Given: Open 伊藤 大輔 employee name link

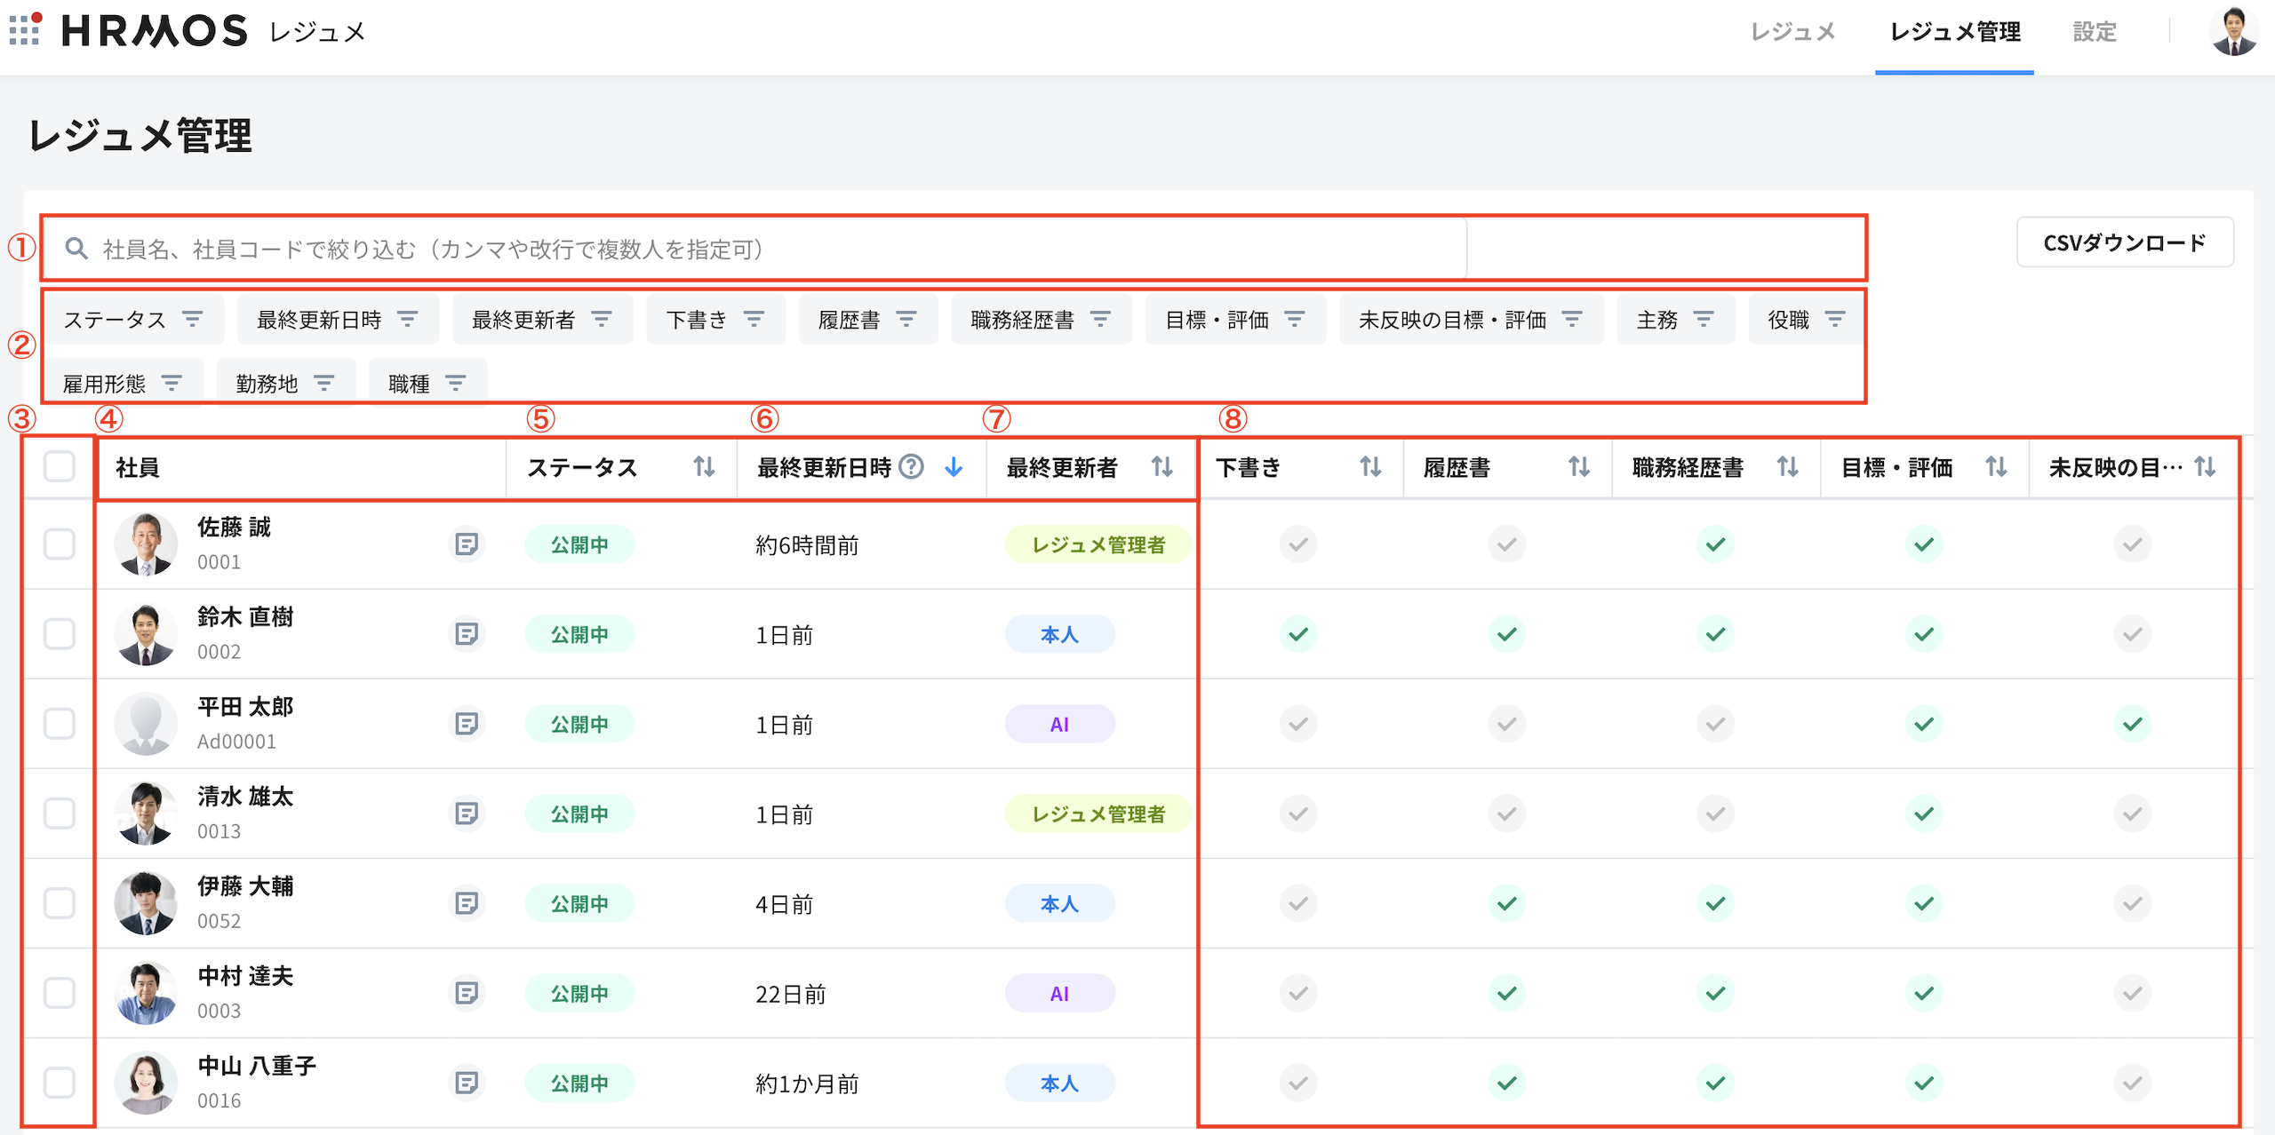Looking at the screenshot, I should (x=245, y=886).
